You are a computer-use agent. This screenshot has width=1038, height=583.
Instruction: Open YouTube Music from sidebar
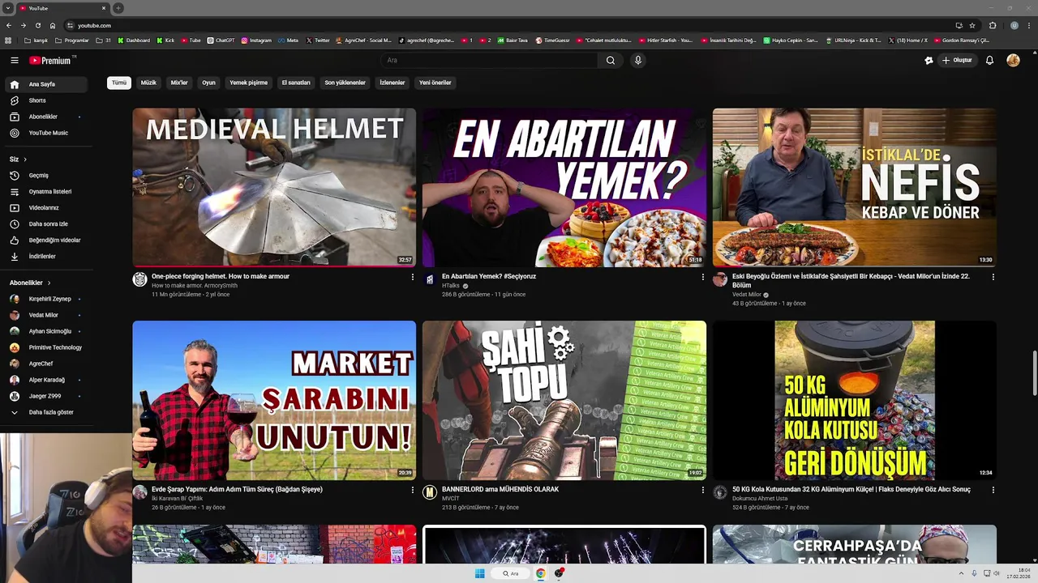45,133
